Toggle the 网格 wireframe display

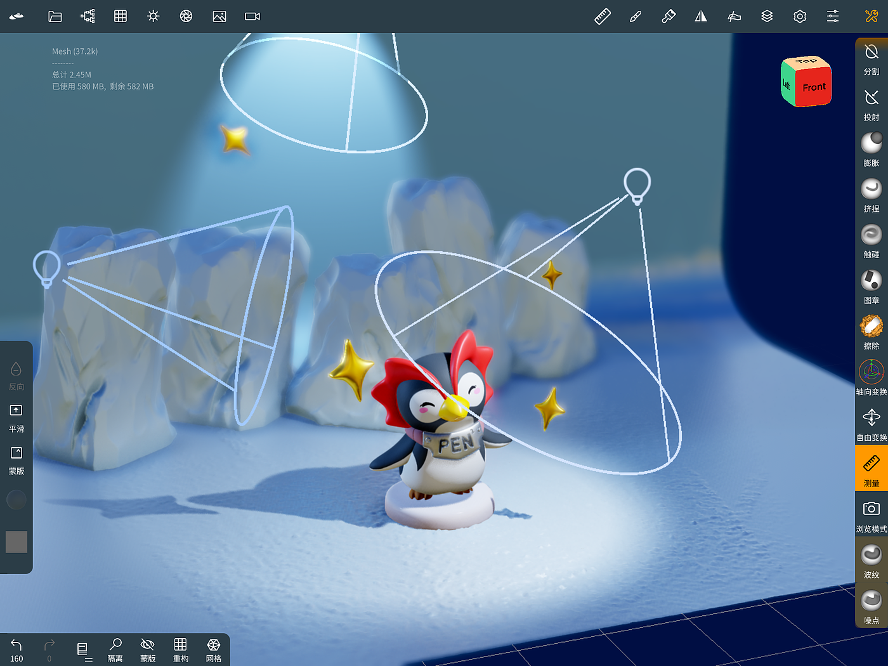pyautogui.click(x=214, y=650)
